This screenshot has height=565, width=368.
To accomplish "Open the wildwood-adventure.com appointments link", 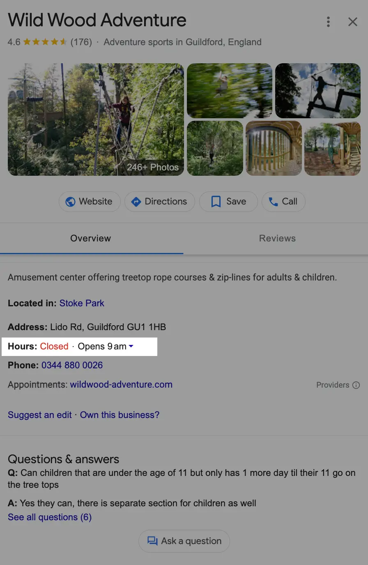I will (x=121, y=385).
